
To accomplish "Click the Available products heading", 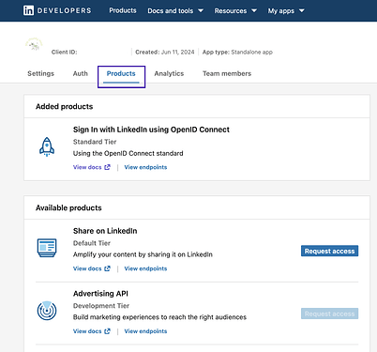I will tap(68, 207).
